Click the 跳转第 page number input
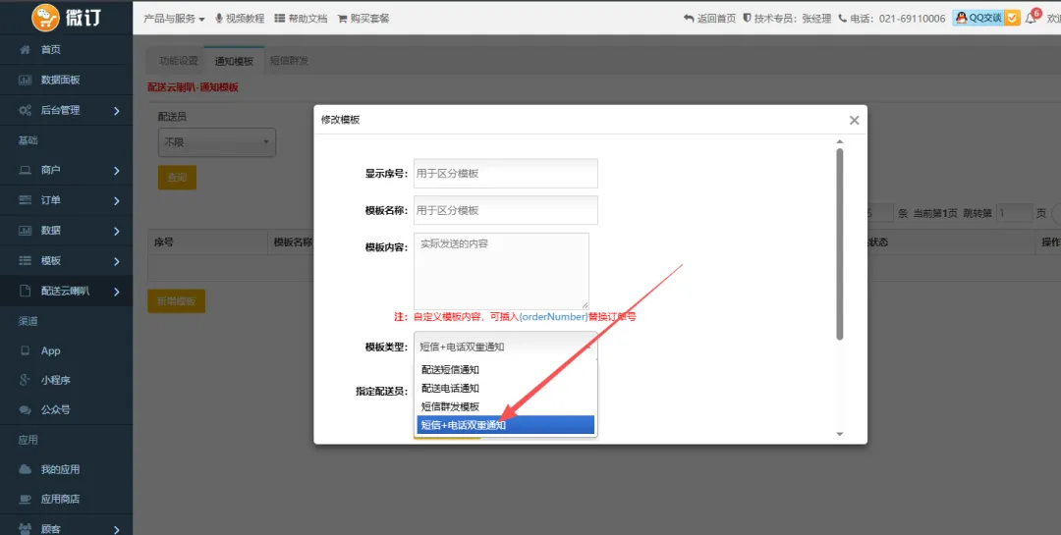This screenshot has width=1061, height=535. tap(1014, 213)
